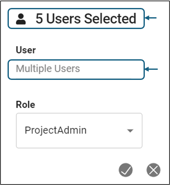Click the 5 Users Selected header

(x=76, y=18)
